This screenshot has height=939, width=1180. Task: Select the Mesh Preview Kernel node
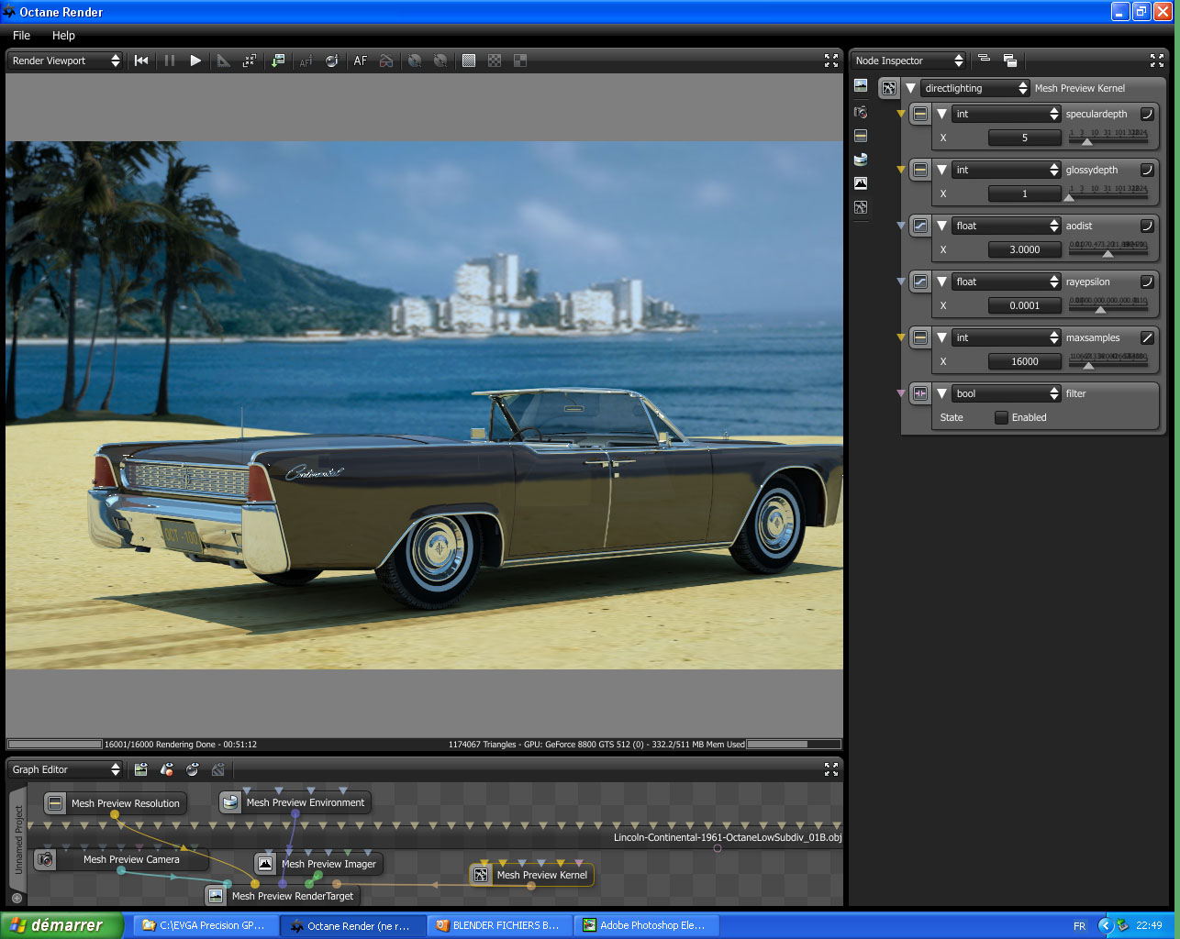(x=532, y=875)
